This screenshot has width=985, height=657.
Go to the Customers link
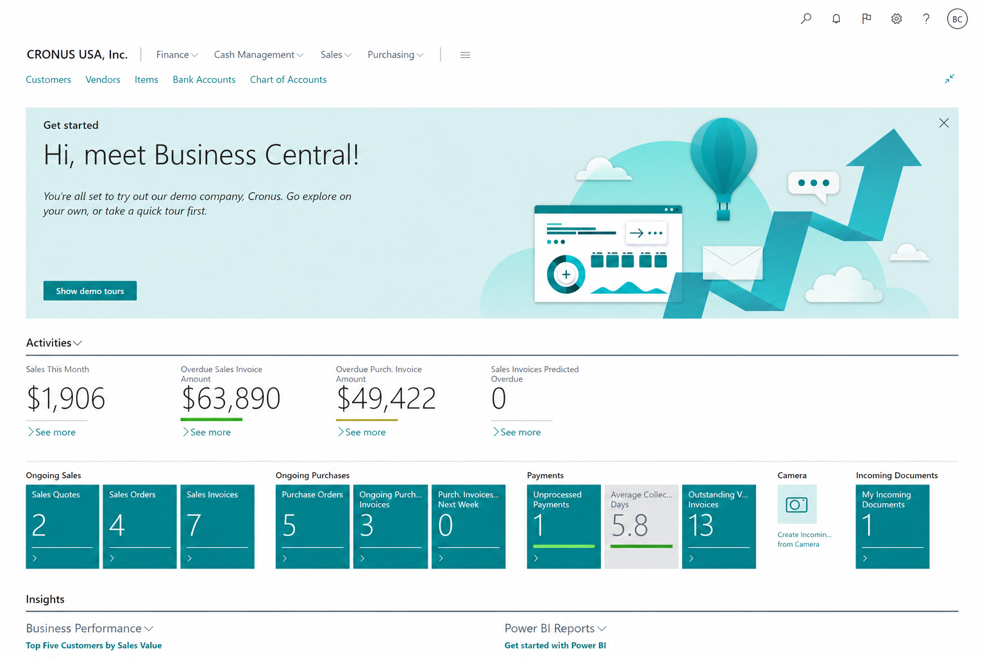[x=48, y=80]
